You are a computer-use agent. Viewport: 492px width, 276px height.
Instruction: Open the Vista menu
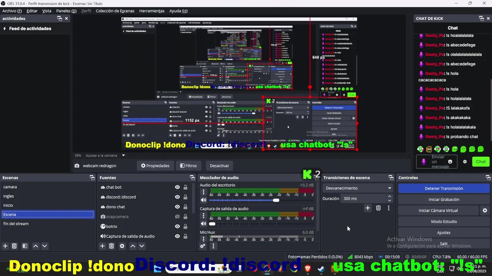pyautogui.click(x=47, y=11)
